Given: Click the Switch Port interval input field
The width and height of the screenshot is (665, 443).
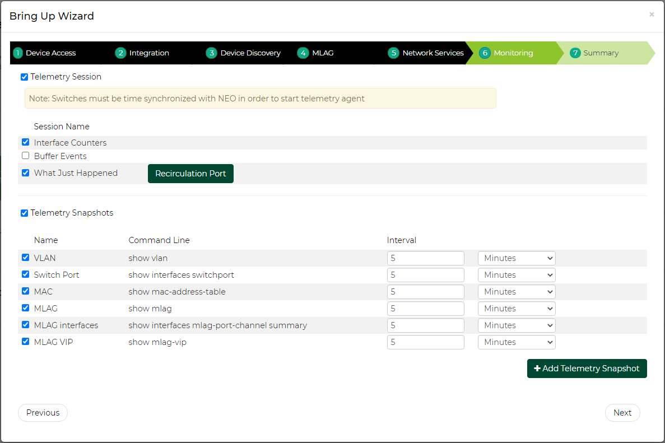Looking at the screenshot, I should click(x=425, y=275).
